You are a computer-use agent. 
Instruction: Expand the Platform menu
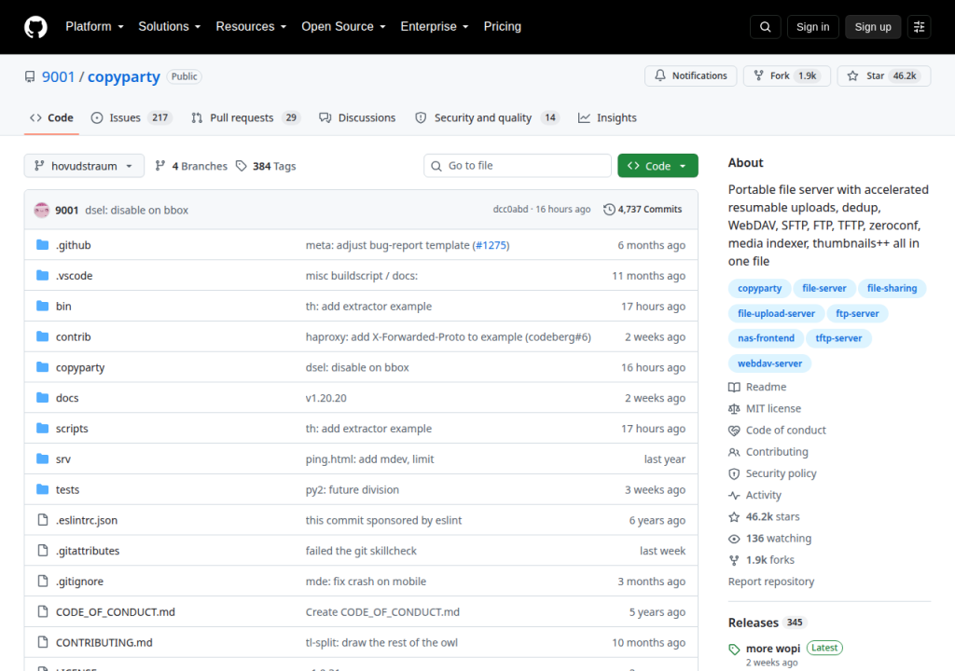click(x=94, y=27)
